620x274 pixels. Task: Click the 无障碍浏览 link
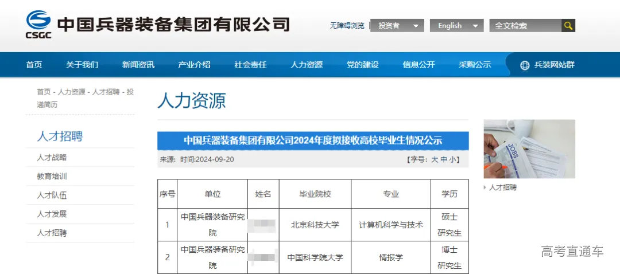pyautogui.click(x=347, y=26)
